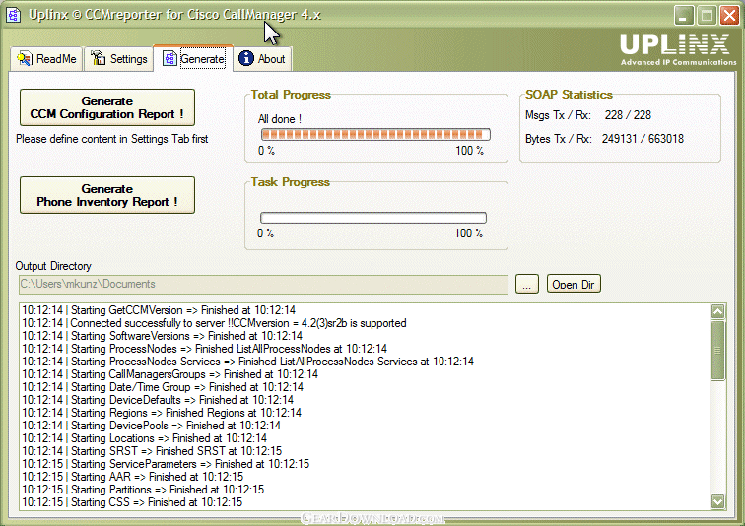Select log line 'Starting AAR'

(x=133, y=477)
